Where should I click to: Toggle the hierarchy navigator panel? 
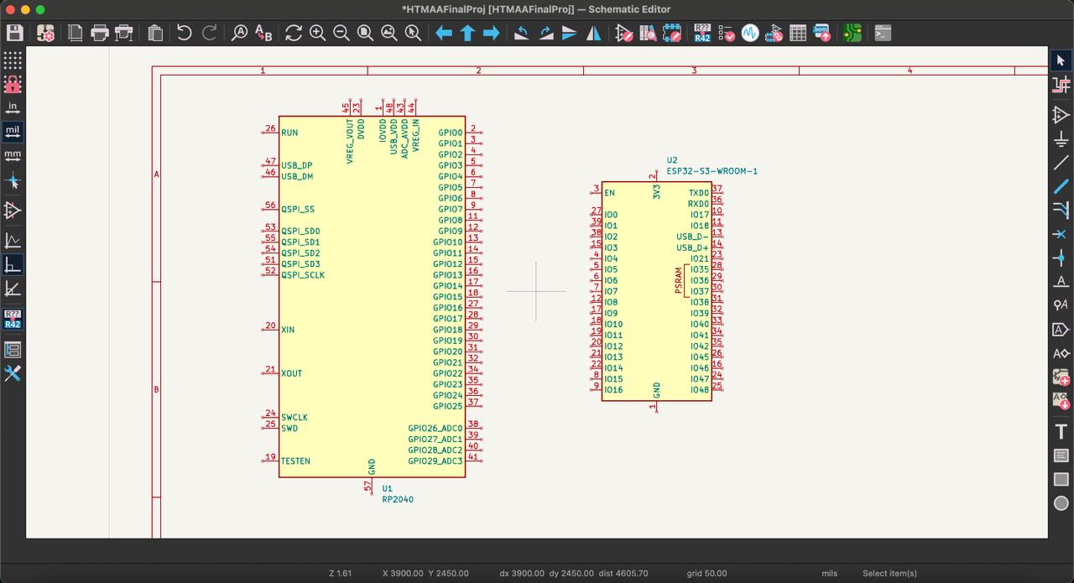[x=13, y=350]
